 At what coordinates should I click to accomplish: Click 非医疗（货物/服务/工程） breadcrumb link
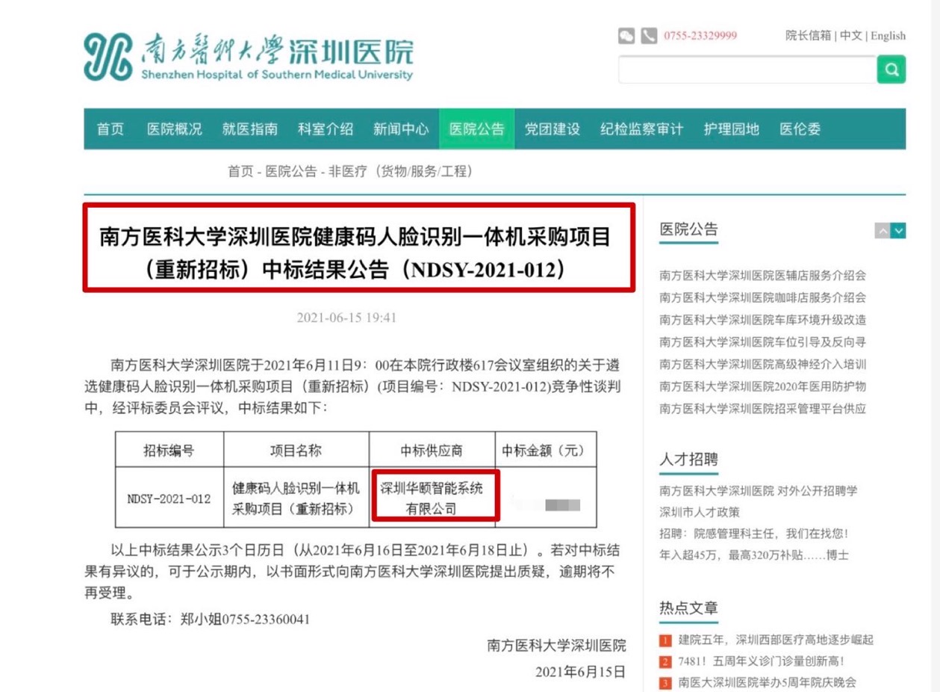(402, 172)
